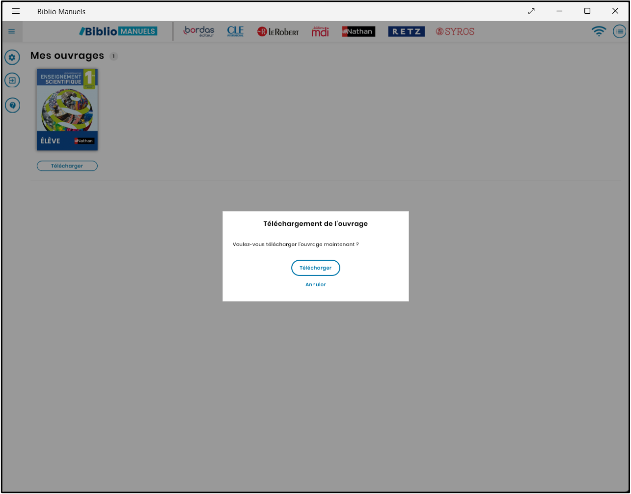Image resolution: width=631 pixels, height=494 pixels.
Task: Click the Le Robert publisher logo
Action: 277,31
